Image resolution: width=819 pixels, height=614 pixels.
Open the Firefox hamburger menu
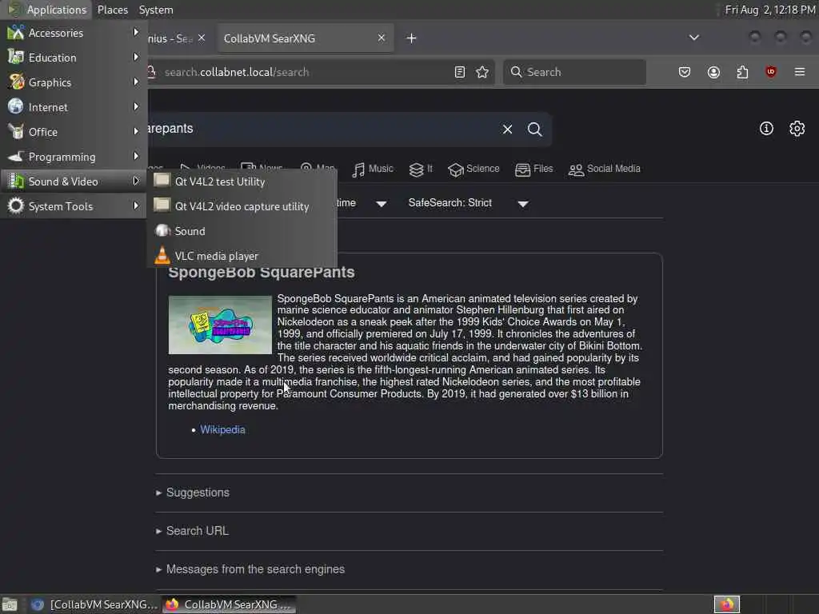pos(800,72)
